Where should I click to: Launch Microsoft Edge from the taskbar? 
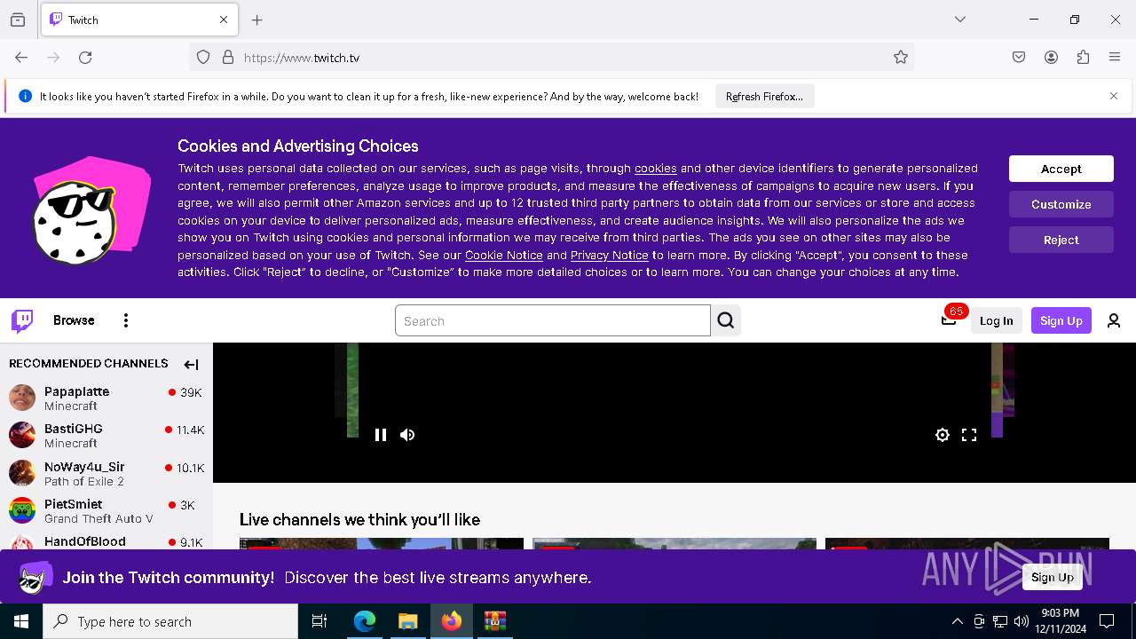[x=365, y=621]
